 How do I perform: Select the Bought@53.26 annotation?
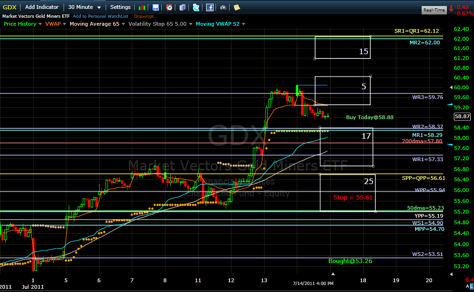tap(350, 261)
